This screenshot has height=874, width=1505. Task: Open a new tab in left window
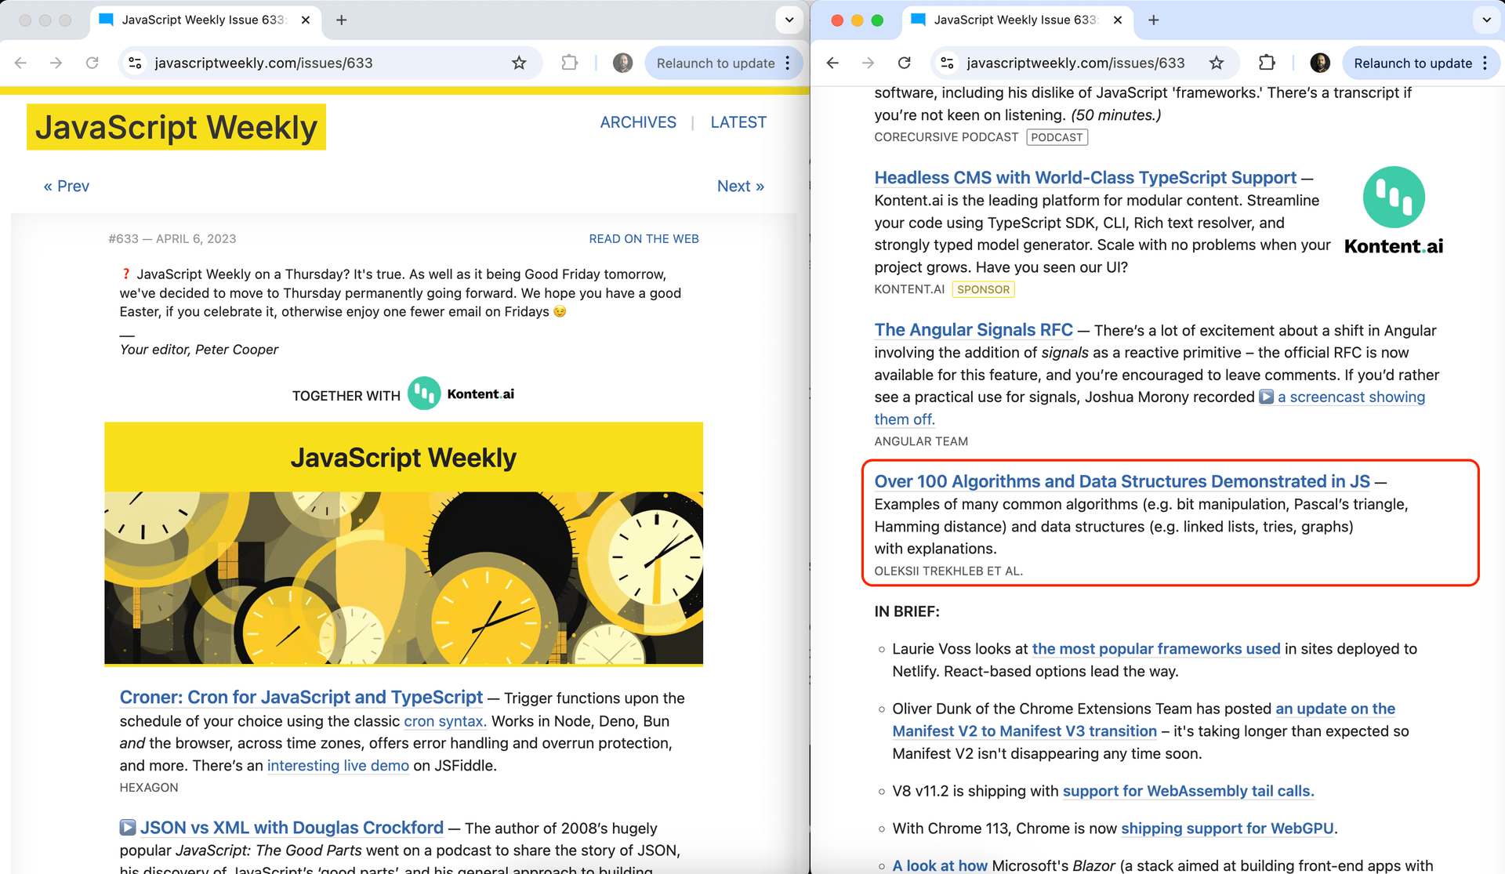[341, 20]
